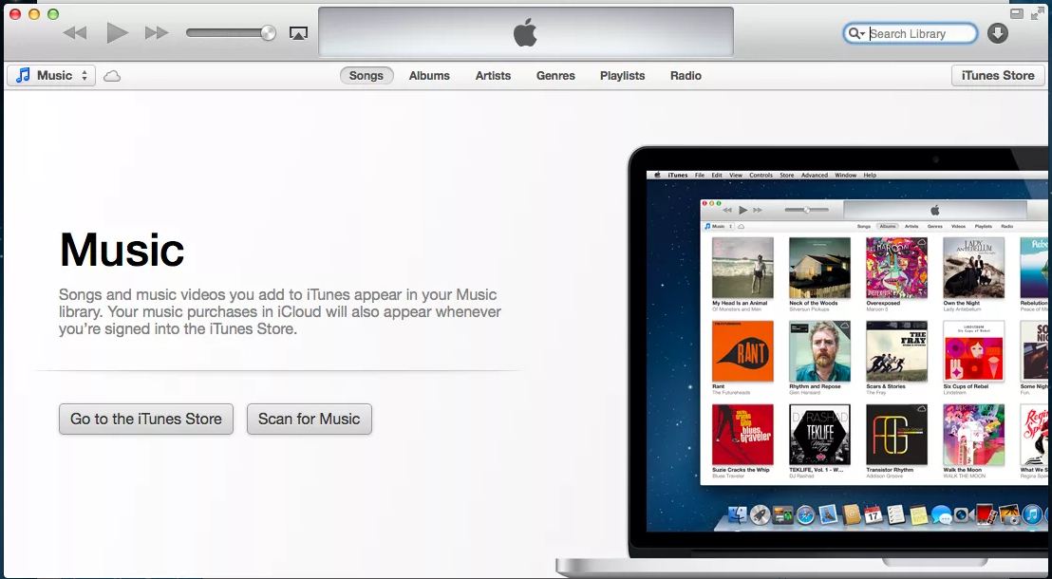Viewport: 1052px width, 579px height.
Task: Open the AirPlay output icon
Action: coord(298,33)
